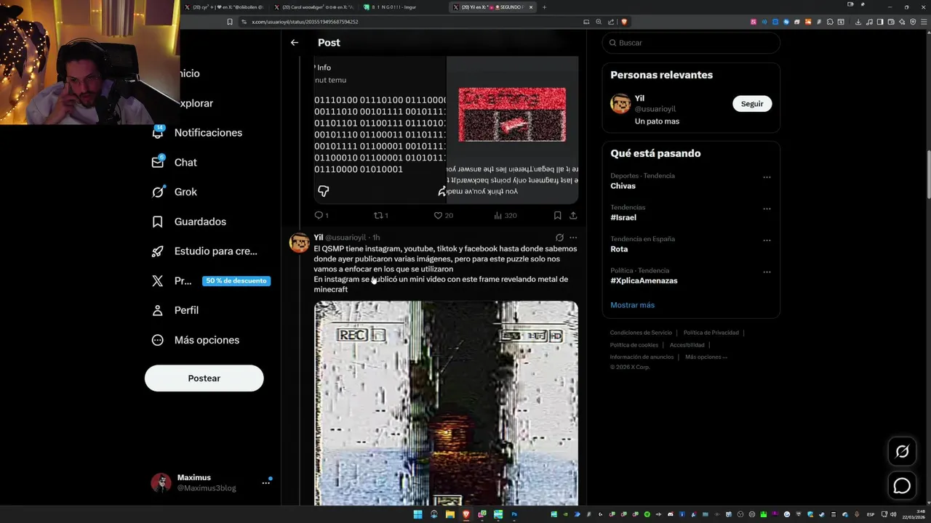Image resolution: width=931 pixels, height=523 pixels.
Task: Open the #XplicaAmenazas trending topic
Action: pos(644,280)
